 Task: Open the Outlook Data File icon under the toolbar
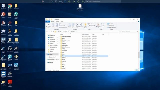pos(80,7)
